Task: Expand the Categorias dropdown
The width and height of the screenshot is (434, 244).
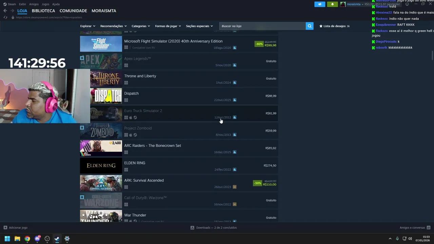Action: pyautogui.click(x=141, y=26)
